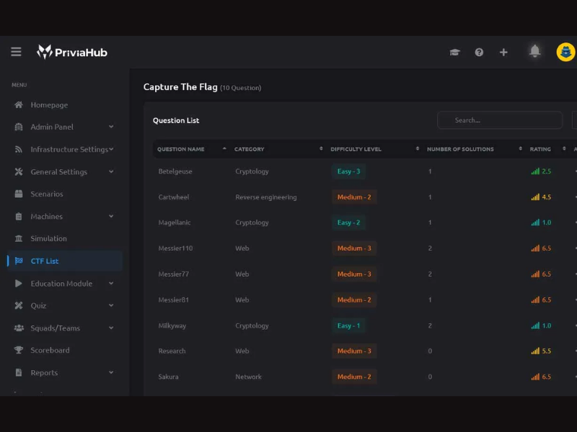Open the Milkyway question
Image resolution: width=577 pixels, height=432 pixels.
coord(172,325)
